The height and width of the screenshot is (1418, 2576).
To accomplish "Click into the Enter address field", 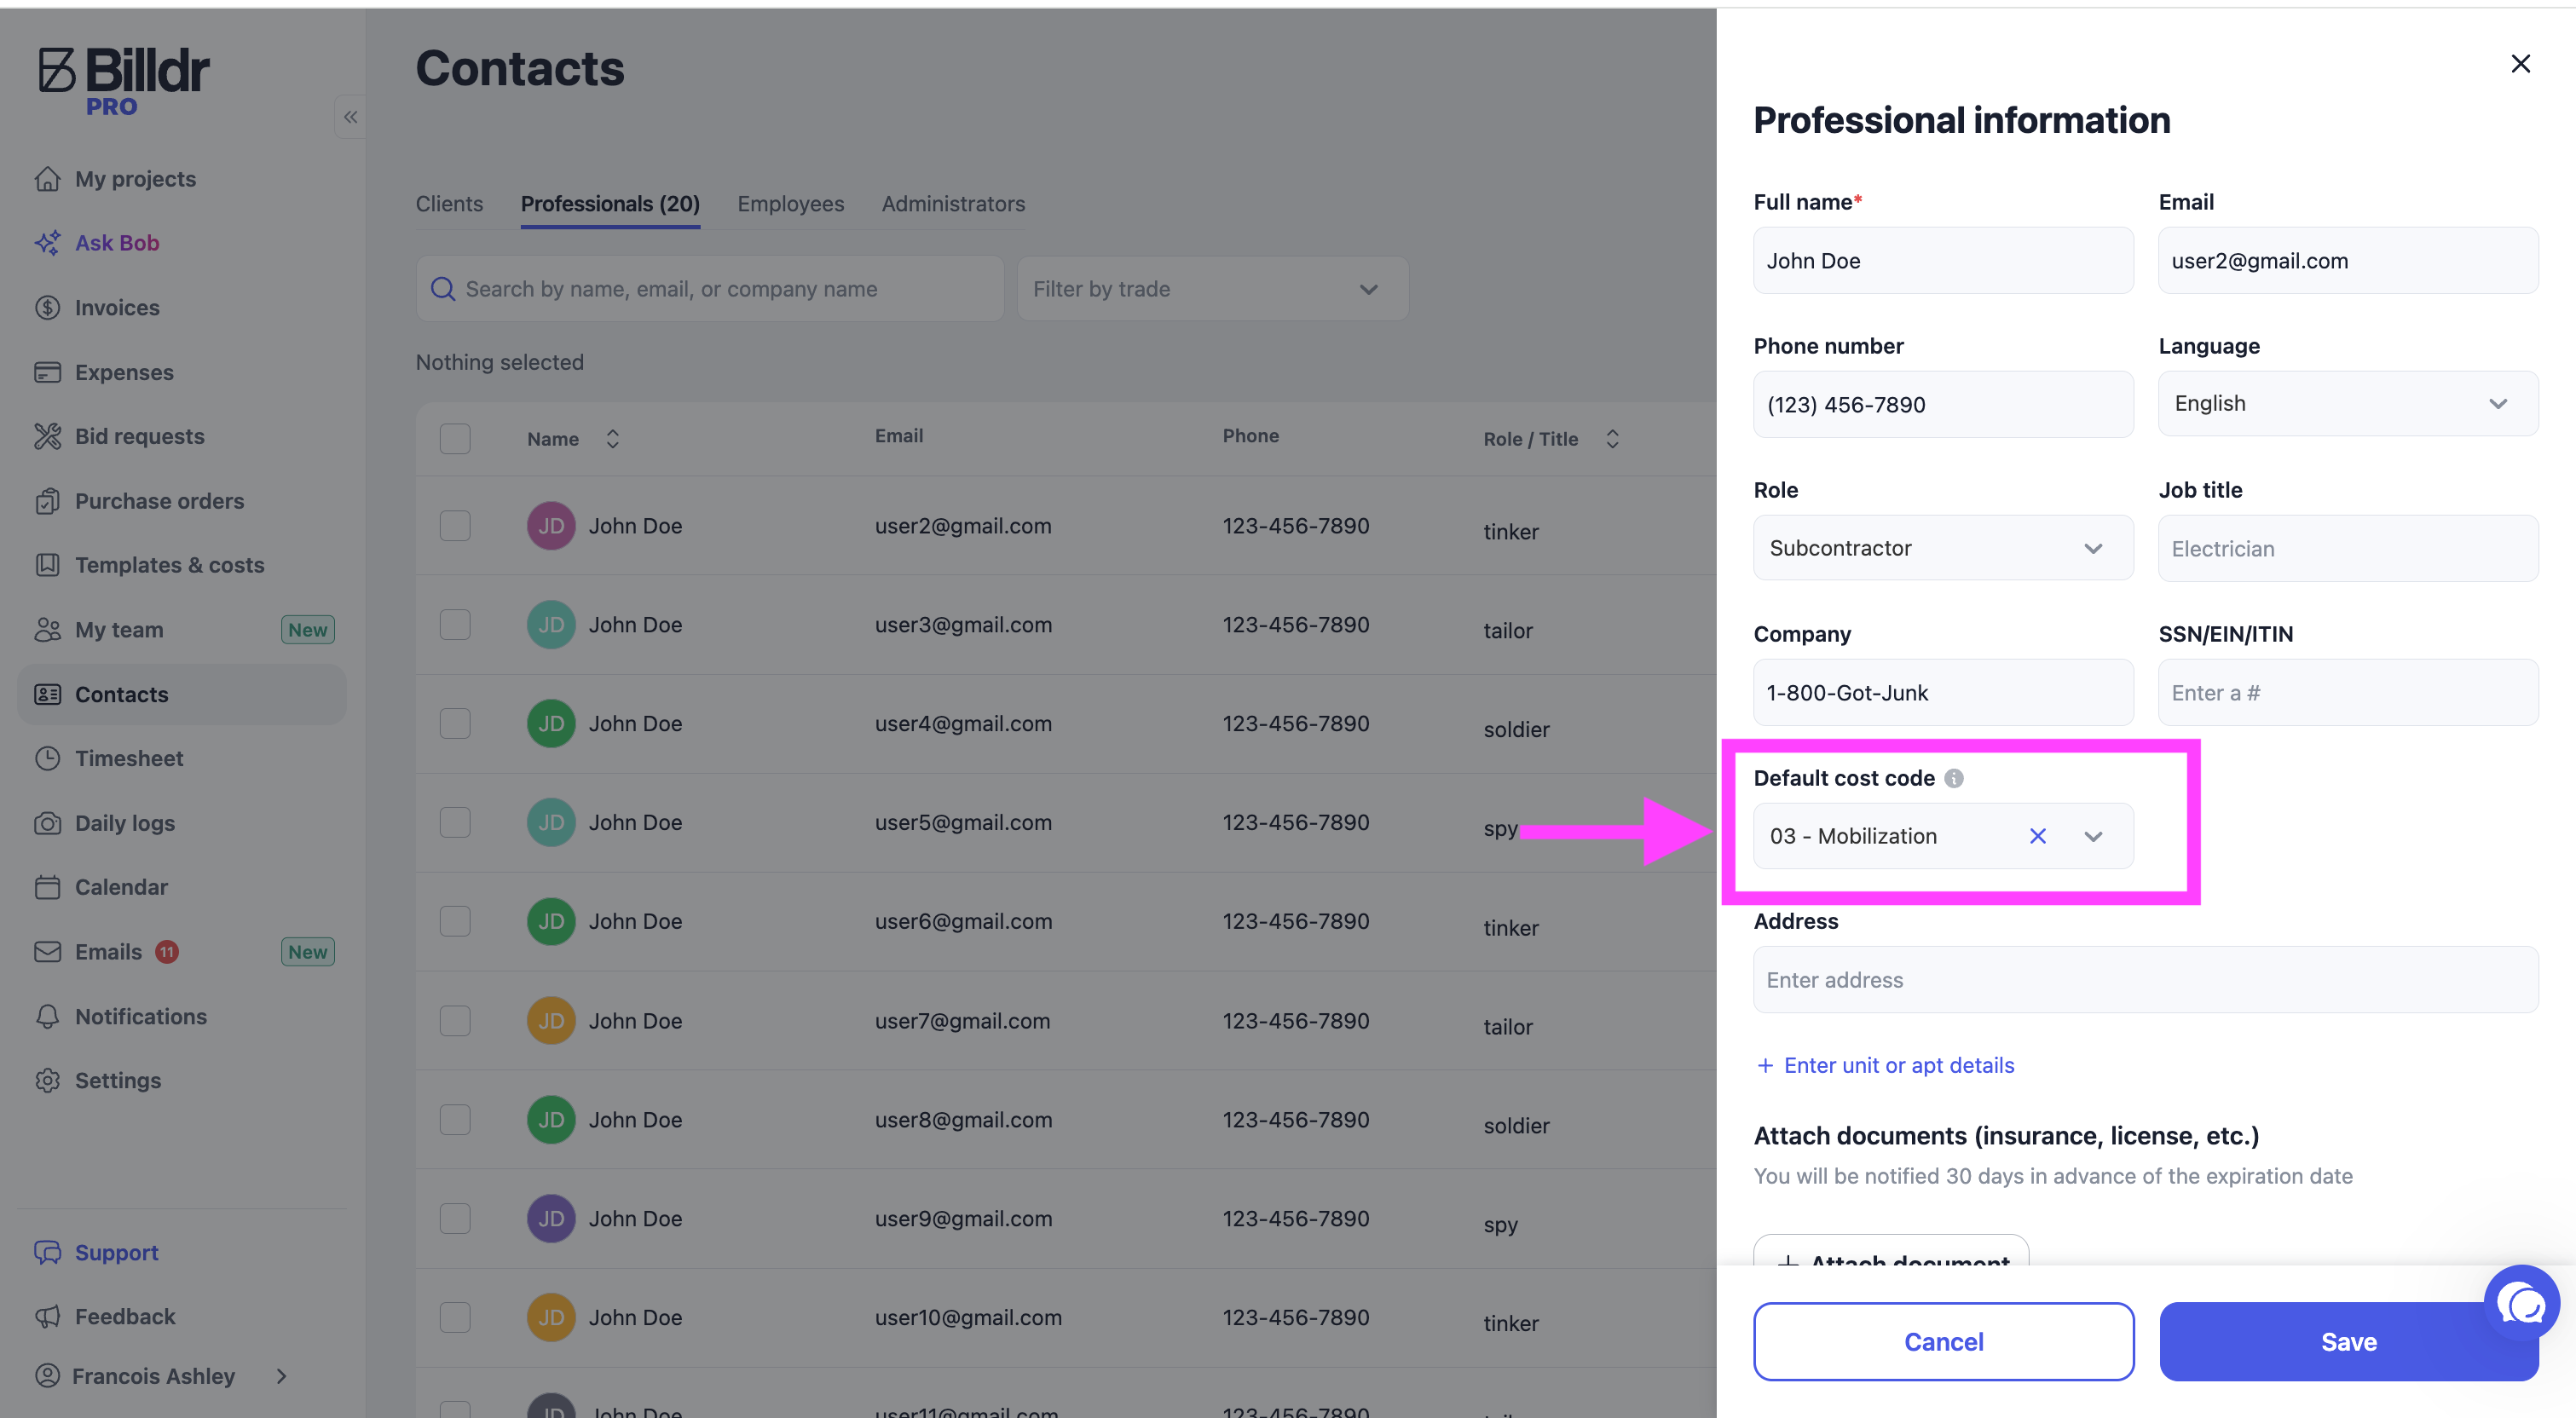I will pos(2145,980).
